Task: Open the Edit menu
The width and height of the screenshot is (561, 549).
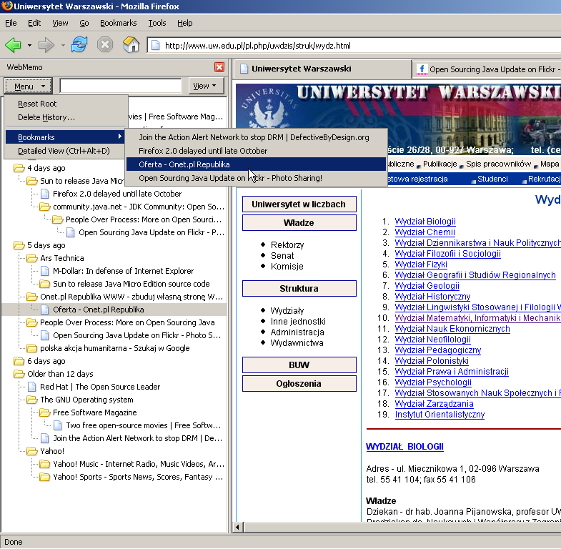Action: point(34,23)
